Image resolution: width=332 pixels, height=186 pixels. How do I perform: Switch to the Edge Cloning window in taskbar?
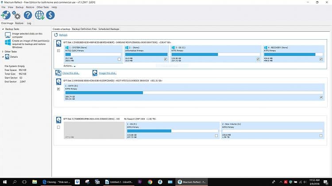(x=56, y=182)
